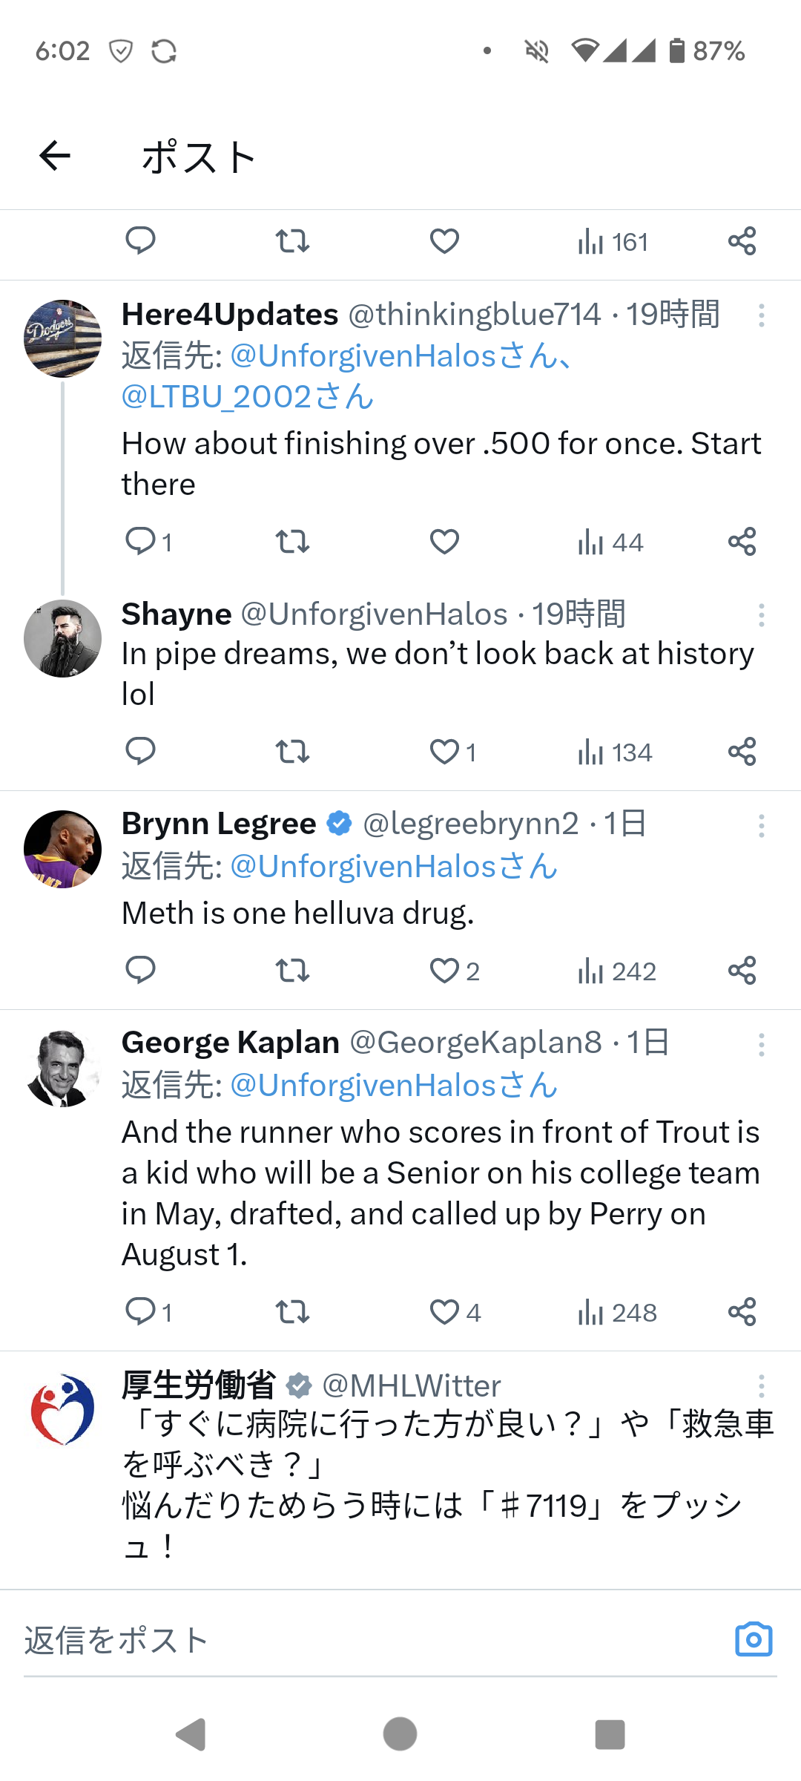
Task: Repost Shayne's pipe dreams reply
Action: pos(292,752)
